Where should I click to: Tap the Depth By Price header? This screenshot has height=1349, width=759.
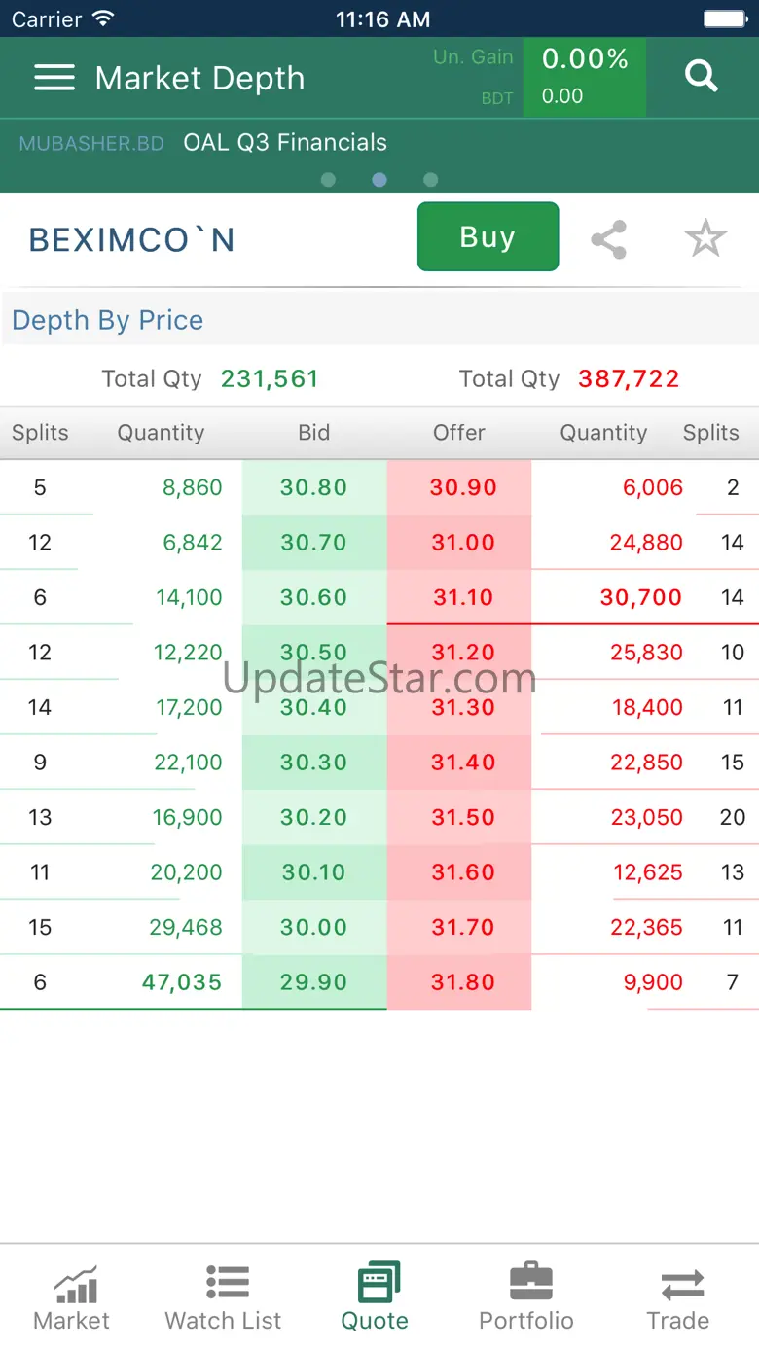pos(108,321)
